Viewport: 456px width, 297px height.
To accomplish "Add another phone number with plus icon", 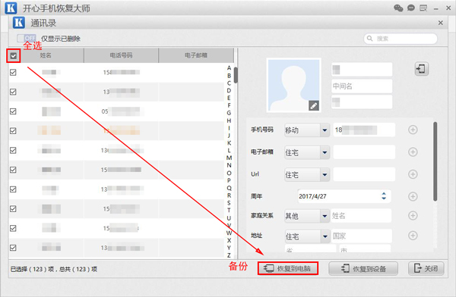I will (x=413, y=130).
